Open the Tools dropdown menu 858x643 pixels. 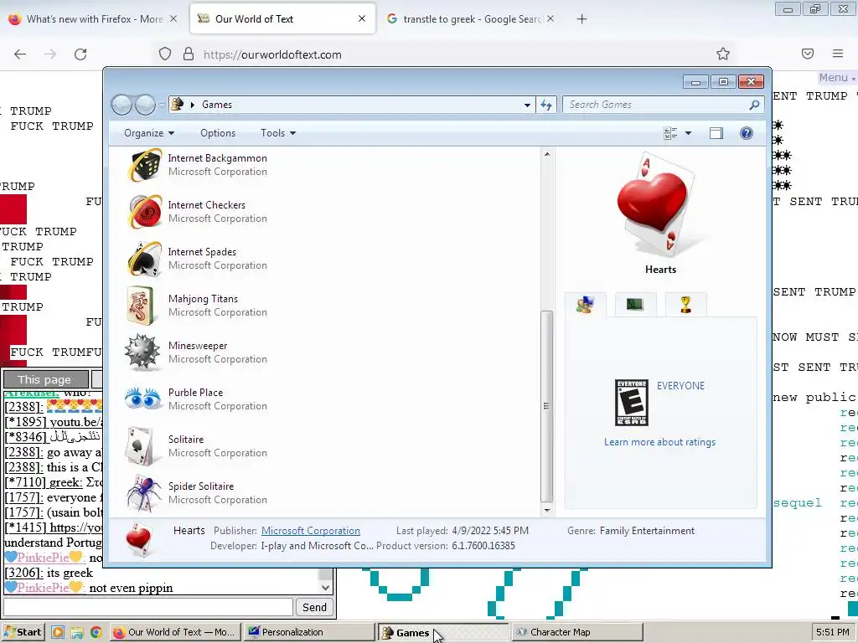pyautogui.click(x=278, y=133)
